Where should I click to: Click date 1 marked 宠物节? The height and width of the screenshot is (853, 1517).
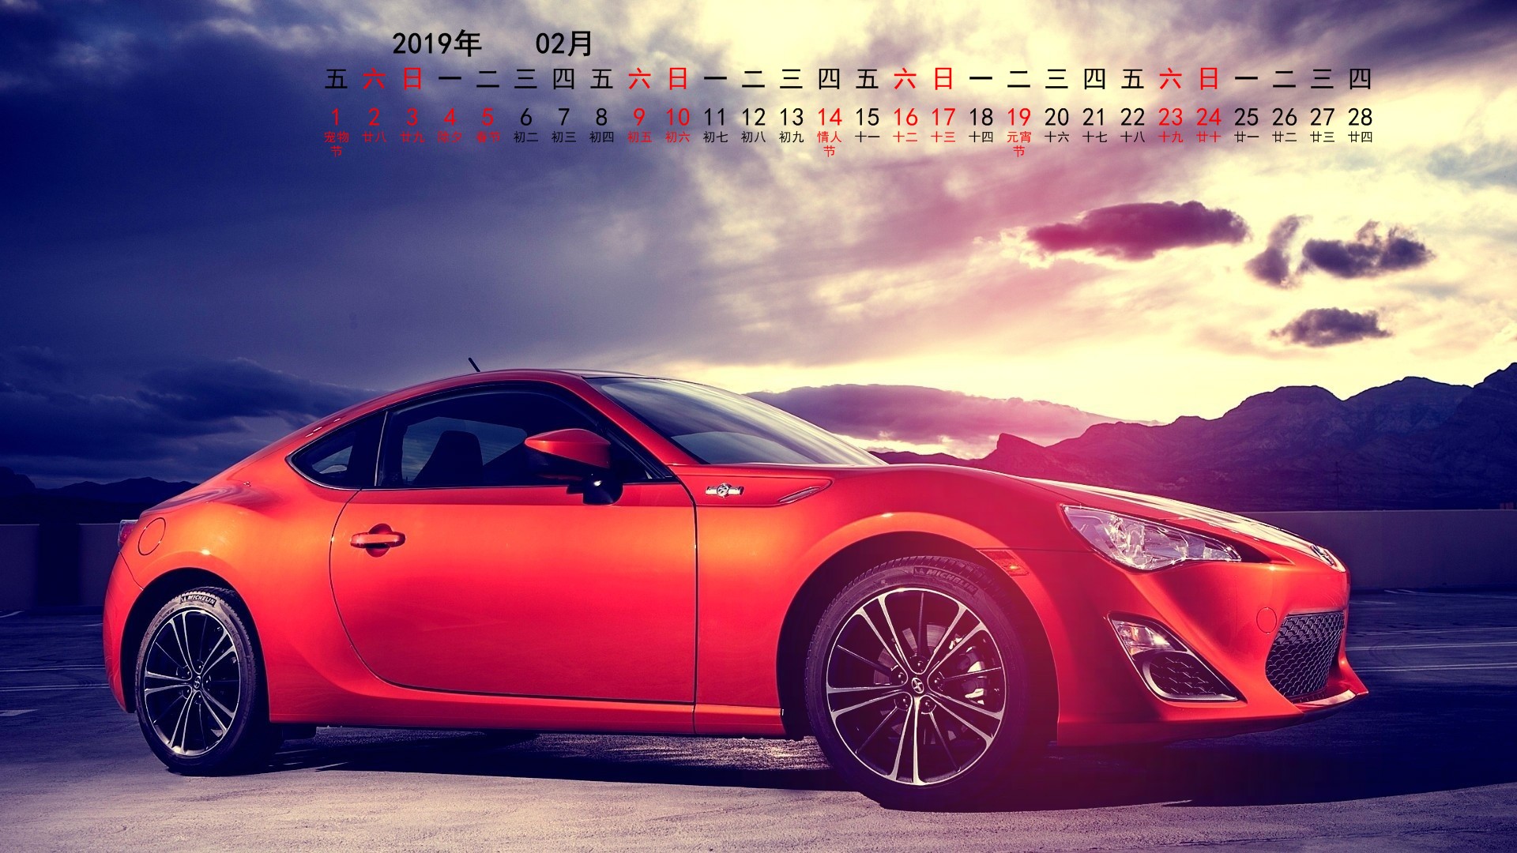click(336, 118)
